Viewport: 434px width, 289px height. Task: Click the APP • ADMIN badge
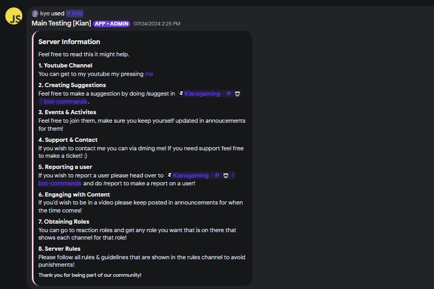click(x=112, y=24)
